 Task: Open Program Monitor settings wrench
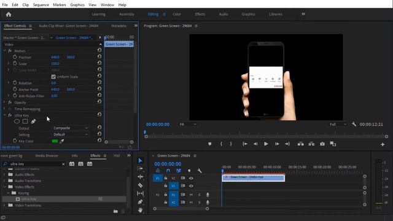tap(354, 124)
